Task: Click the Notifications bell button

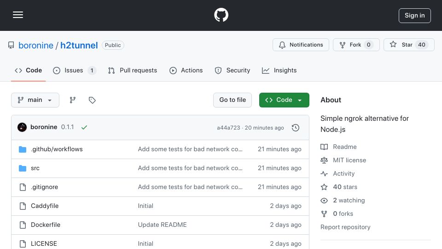Action: [301, 45]
